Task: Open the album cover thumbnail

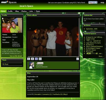Action: [x=32, y=65]
